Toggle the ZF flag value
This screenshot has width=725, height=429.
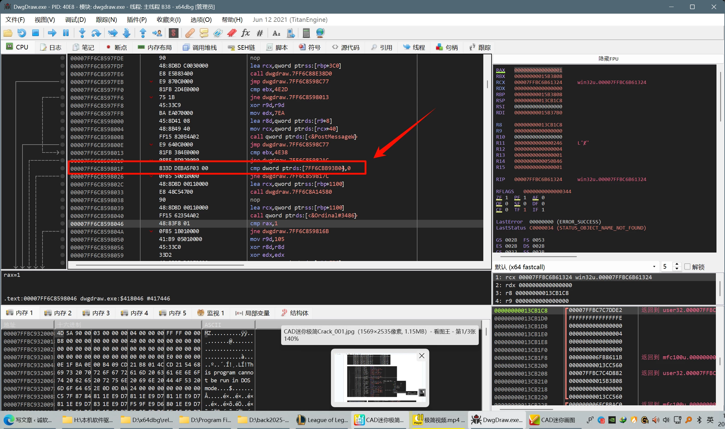pyautogui.click(x=506, y=198)
